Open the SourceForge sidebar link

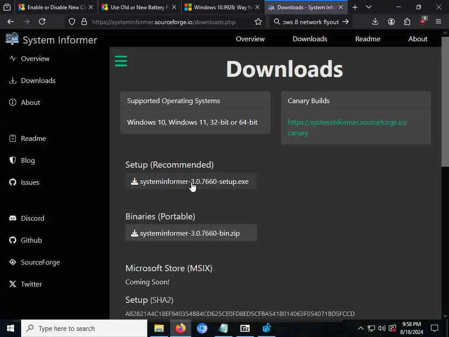pos(34,262)
